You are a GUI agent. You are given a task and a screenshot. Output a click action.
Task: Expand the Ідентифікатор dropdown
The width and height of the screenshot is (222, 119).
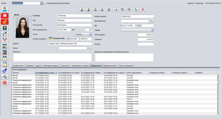150,21
